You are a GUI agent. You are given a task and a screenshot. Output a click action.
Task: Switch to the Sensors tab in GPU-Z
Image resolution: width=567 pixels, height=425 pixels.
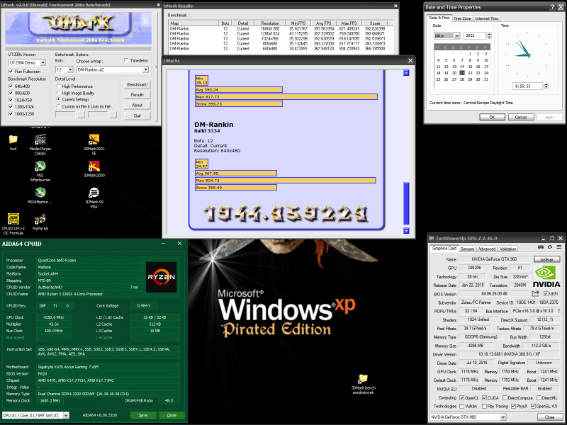pyautogui.click(x=467, y=249)
